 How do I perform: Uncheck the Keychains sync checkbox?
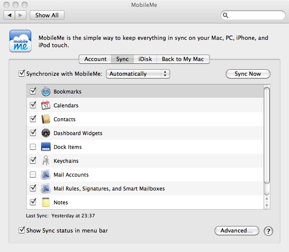(x=33, y=160)
